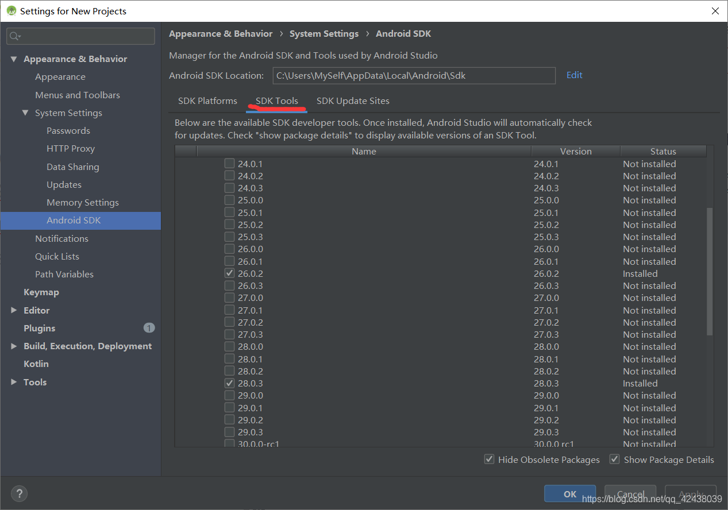The image size is (728, 510).
Task: Select the SDK Tools tab
Action: pos(277,101)
